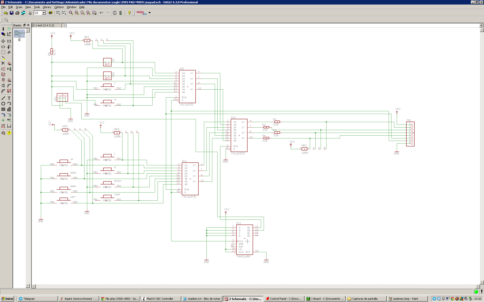Select the Move tool
The image size is (484, 302).
pos(3,41)
